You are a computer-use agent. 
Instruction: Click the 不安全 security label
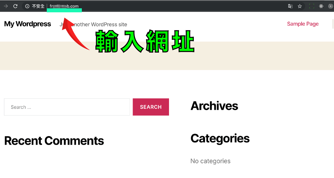tap(38, 6)
